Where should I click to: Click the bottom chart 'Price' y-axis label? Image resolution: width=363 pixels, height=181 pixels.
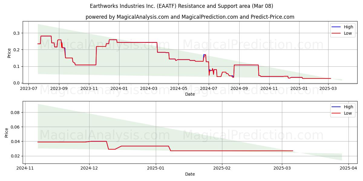(7, 132)
